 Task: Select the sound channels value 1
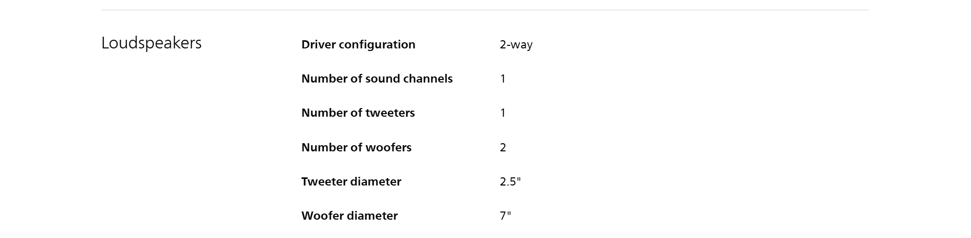tap(503, 79)
